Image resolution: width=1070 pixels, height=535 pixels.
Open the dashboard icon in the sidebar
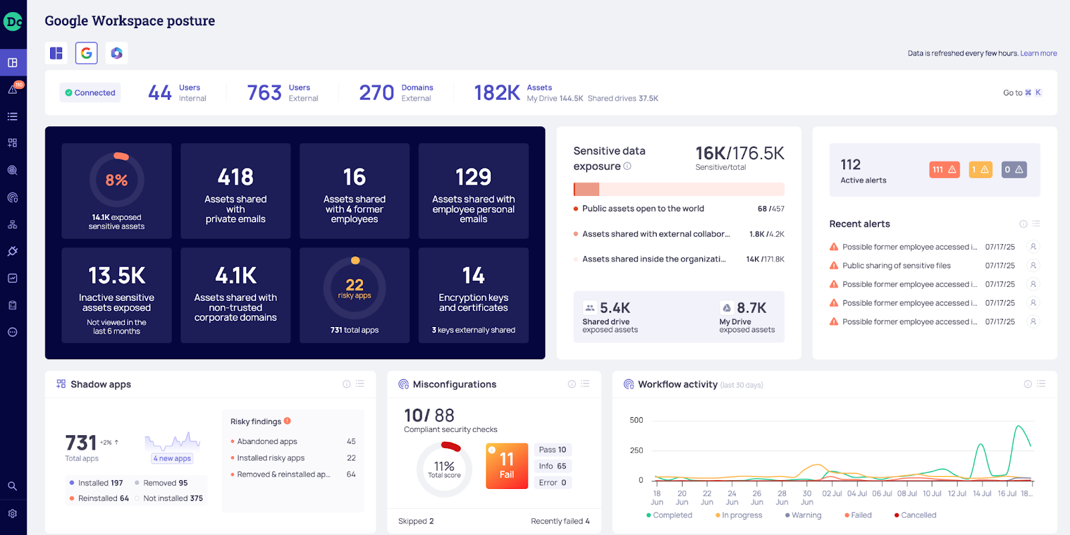(x=13, y=63)
